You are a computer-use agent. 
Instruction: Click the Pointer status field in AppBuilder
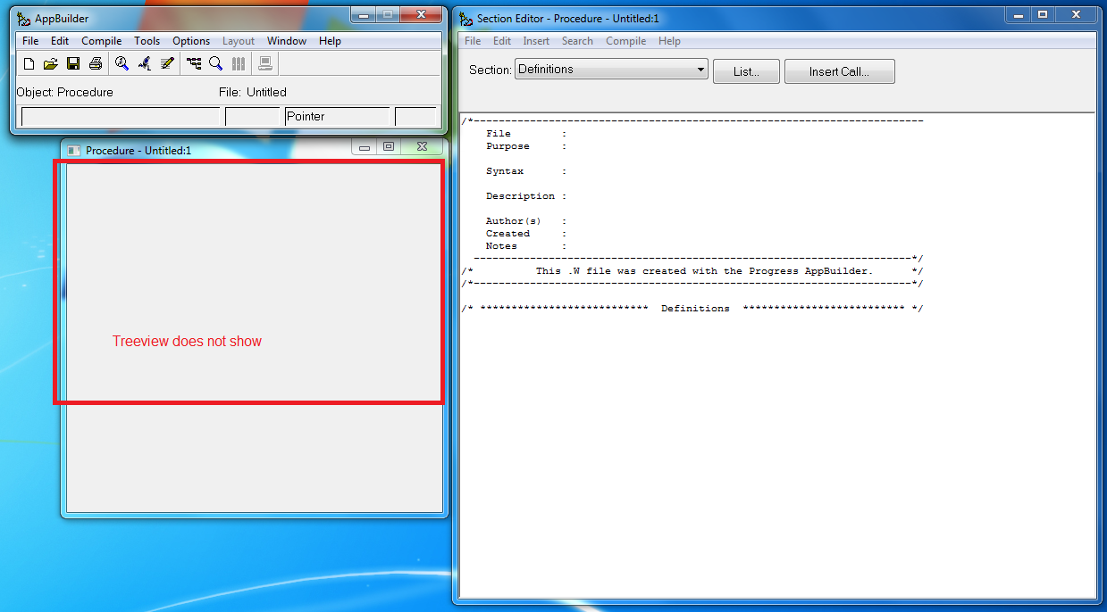(338, 116)
